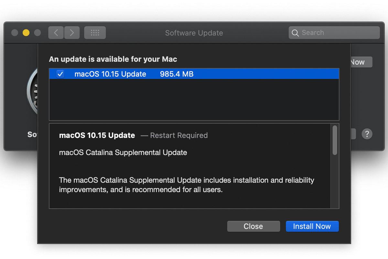Focus the Search field

tap(334, 33)
